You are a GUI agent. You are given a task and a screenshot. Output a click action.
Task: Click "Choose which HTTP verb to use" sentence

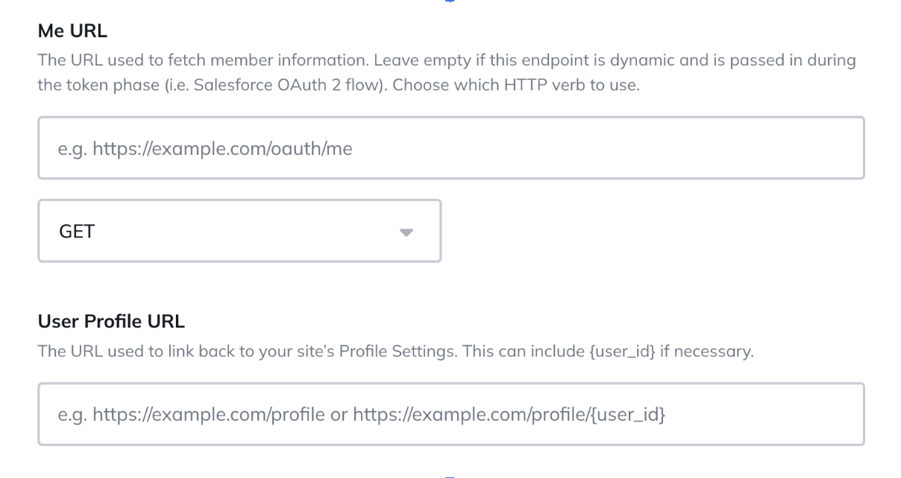click(516, 85)
